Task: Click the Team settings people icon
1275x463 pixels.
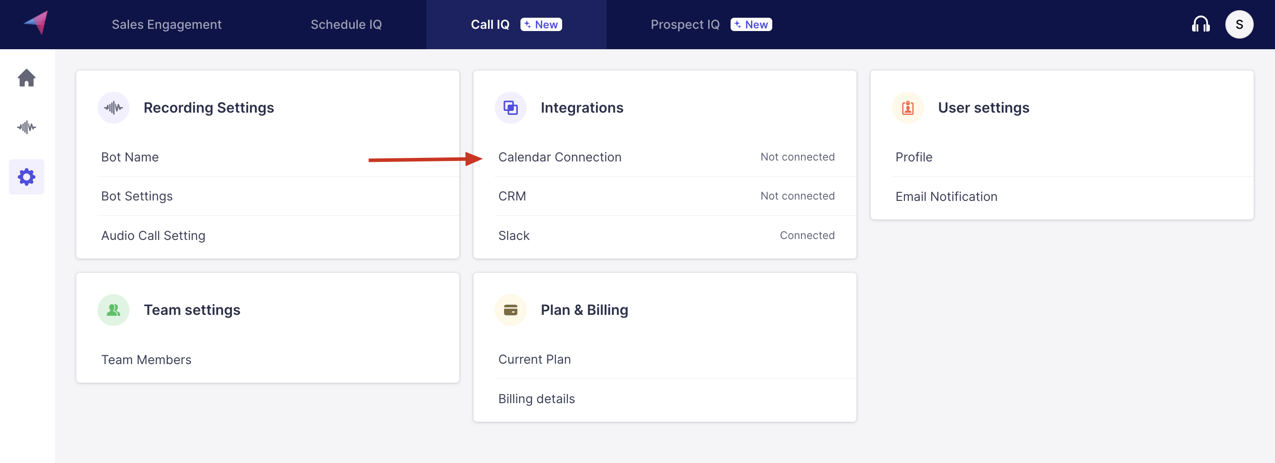Action: 113,310
